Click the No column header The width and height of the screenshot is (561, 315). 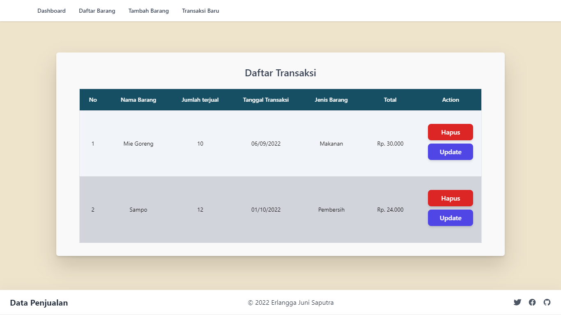click(93, 100)
